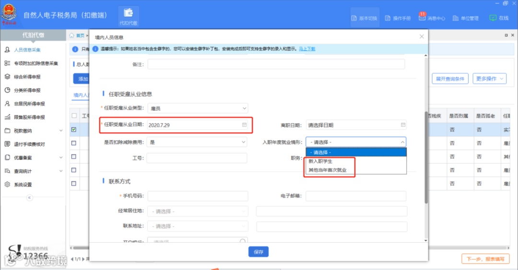Click the 下一步，报表填写 button
The height and width of the screenshot is (270, 518).
click(x=485, y=259)
